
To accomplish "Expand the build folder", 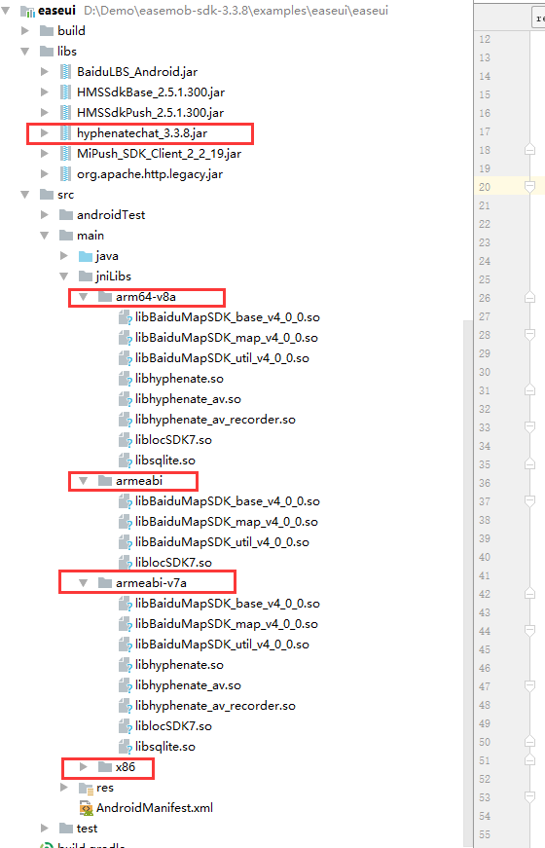I will (x=25, y=31).
